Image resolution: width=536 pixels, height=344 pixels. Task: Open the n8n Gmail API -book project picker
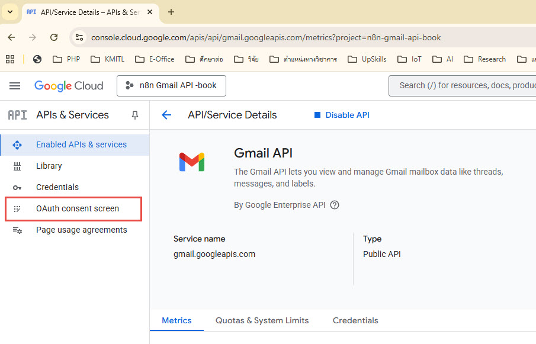(x=171, y=86)
